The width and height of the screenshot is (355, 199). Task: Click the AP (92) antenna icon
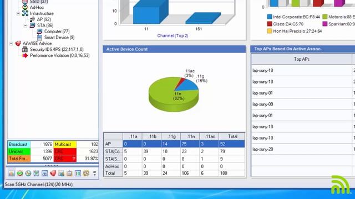[32, 19]
